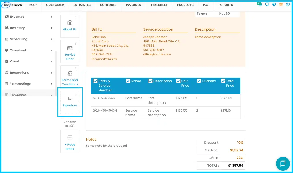Image resolution: width=293 pixels, height=173 pixels.
Task: Click the help question mark icon
Action: coord(274,5)
